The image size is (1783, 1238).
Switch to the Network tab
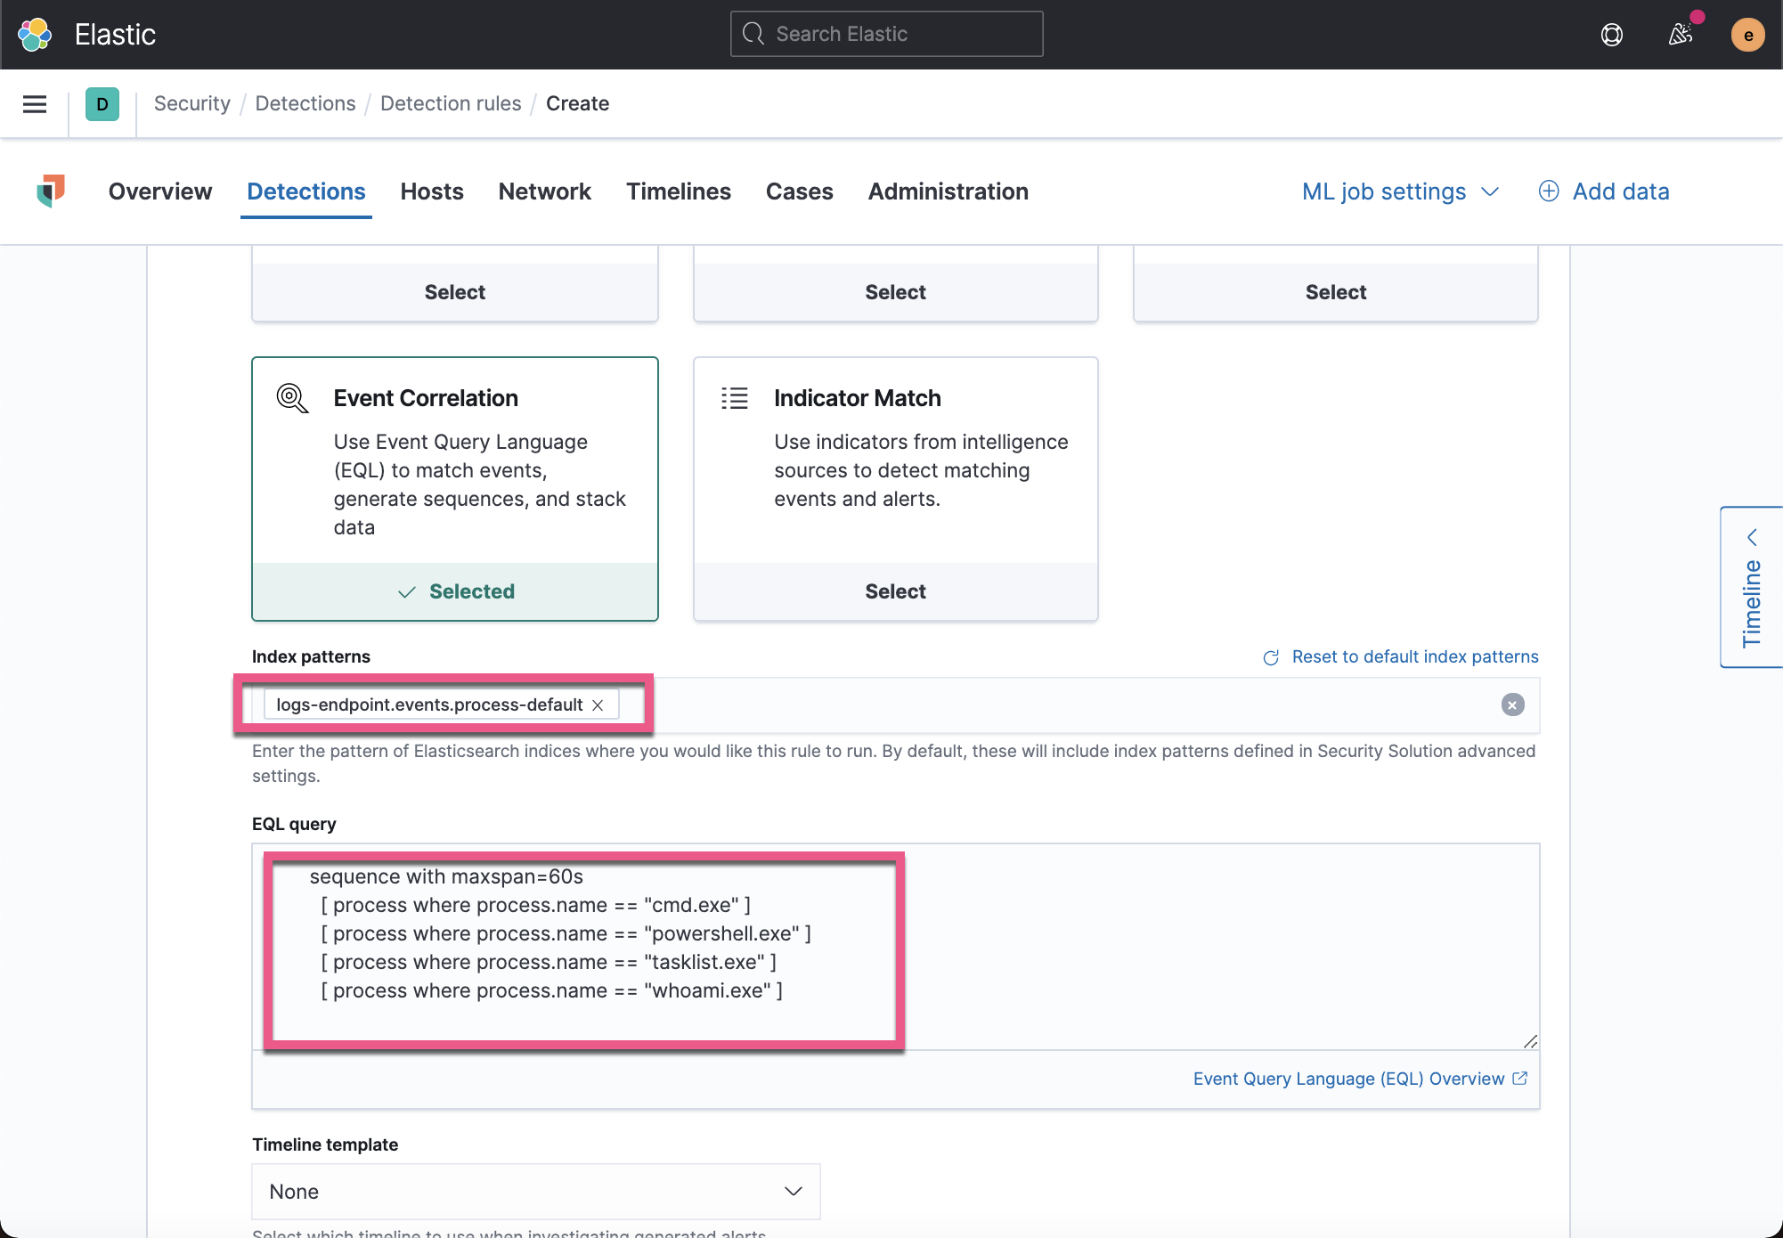[544, 191]
